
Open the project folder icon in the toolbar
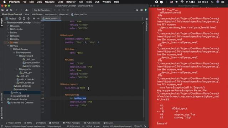(x=2, y=10)
